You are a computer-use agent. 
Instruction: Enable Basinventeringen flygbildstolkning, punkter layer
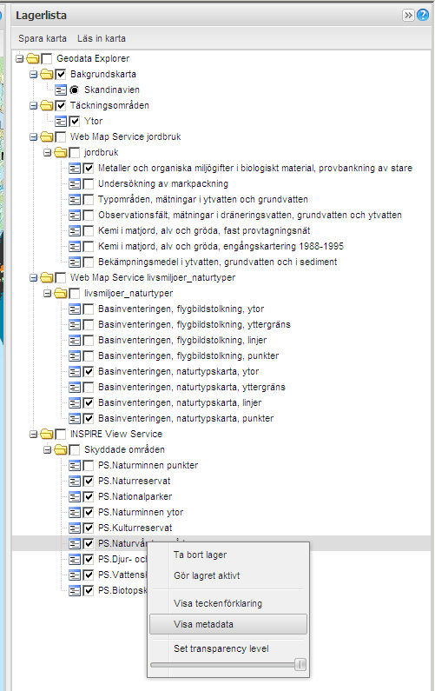(x=89, y=356)
